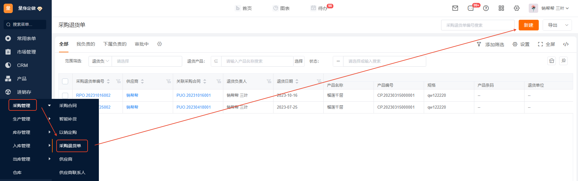Click the code embed icon beside 全屏
This screenshot has height=181, width=578.
click(566, 44)
